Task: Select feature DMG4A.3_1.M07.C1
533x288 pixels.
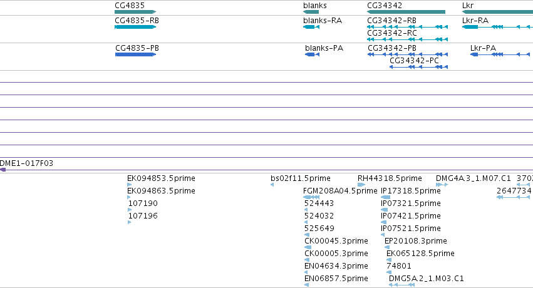Action: pyautogui.click(x=473, y=178)
